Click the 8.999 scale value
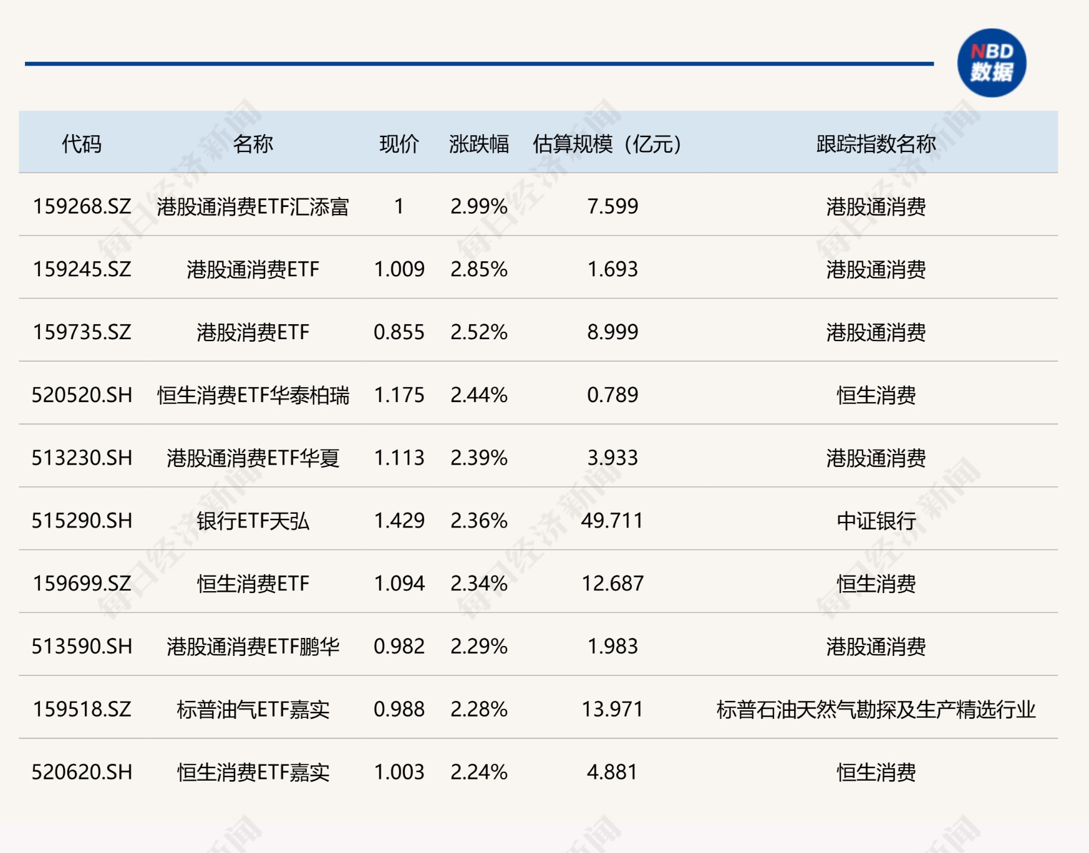The image size is (1089, 853). [x=612, y=332]
